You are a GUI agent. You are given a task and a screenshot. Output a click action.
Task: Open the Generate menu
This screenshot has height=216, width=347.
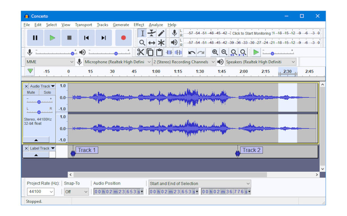coord(121,25)
